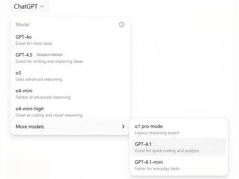The height and width of the screenshot is (179, 239).
Task: Click the chevron arrow next to ChatGPT
Action: [42, 7]
